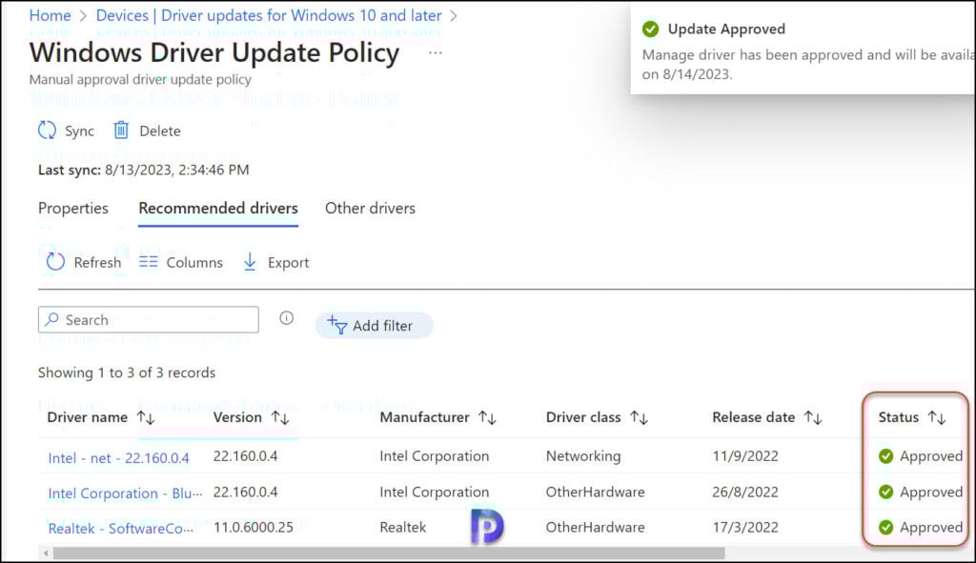Sort by Status column arrows
976x563 pixels.
(x=937, y=417)
